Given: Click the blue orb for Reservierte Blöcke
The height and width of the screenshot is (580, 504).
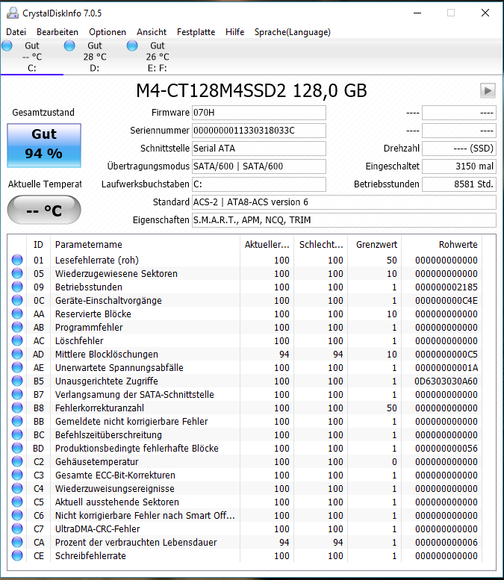Looking at the screenshot, I should click(x=17, y=314).
